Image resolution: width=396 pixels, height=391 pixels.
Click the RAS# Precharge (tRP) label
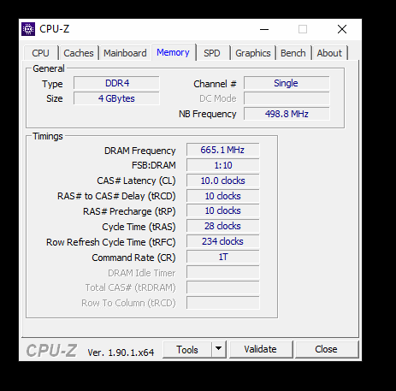tap(129, 211)
